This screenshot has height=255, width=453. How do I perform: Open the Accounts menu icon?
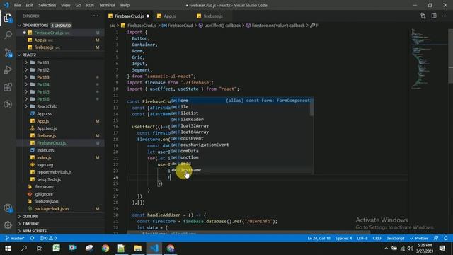click(x=8, y=208)
